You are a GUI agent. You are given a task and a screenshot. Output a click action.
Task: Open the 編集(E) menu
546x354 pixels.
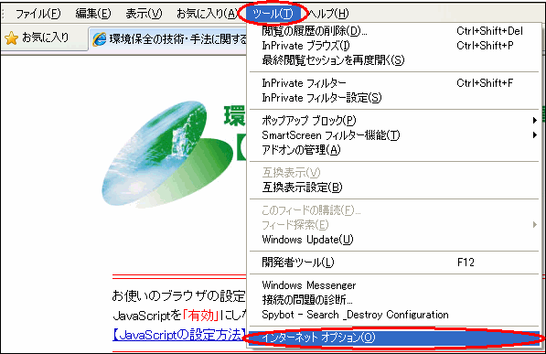click(x=93, y=14)
